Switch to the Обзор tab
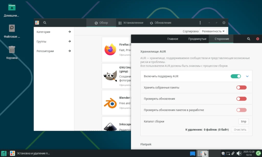262x157 pixels. pyautogui.click(x=101, y=23)
